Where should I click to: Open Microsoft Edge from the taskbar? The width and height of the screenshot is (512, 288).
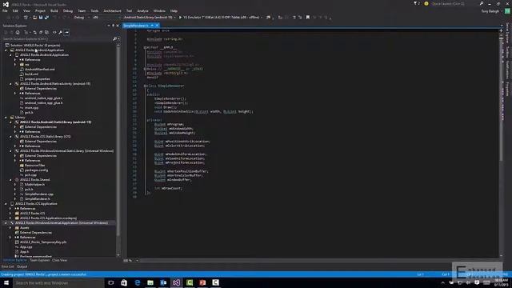point(137,282)
